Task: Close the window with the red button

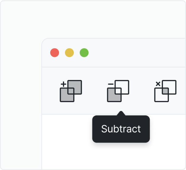Action: (x=55, y=53)
